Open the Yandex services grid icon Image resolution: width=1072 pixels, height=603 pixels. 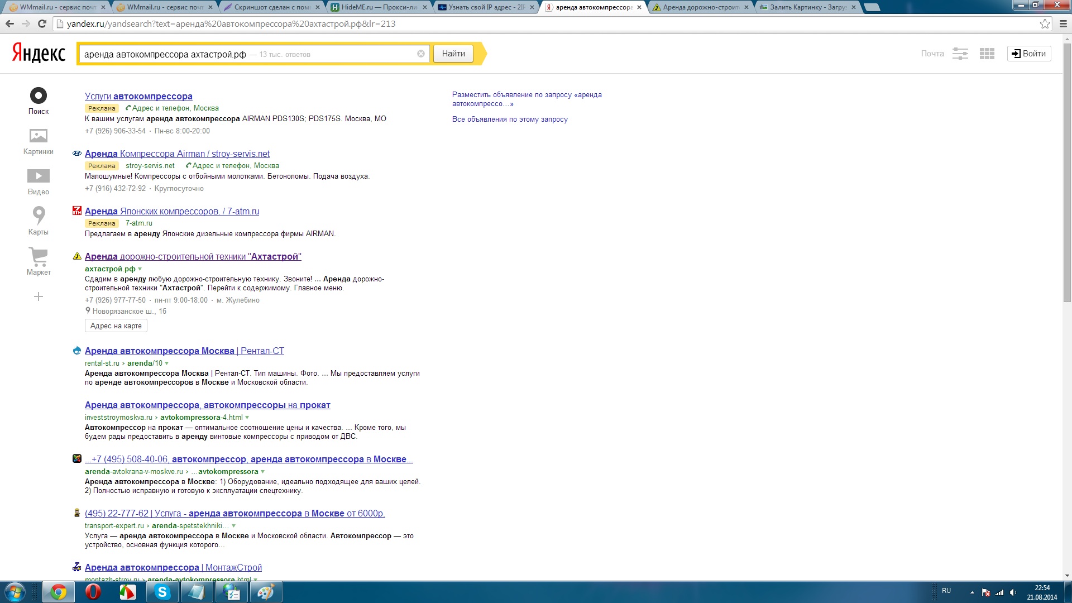tap(987, 54)
